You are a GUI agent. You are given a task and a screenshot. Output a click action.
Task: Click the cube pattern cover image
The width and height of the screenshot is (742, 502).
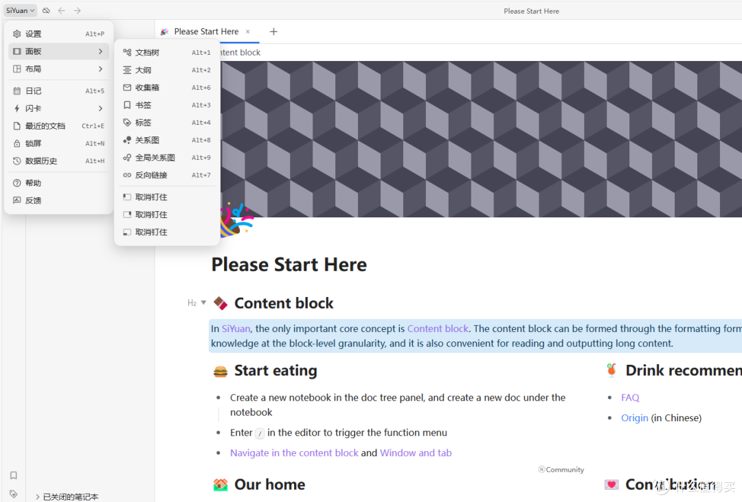pos(481,139)
